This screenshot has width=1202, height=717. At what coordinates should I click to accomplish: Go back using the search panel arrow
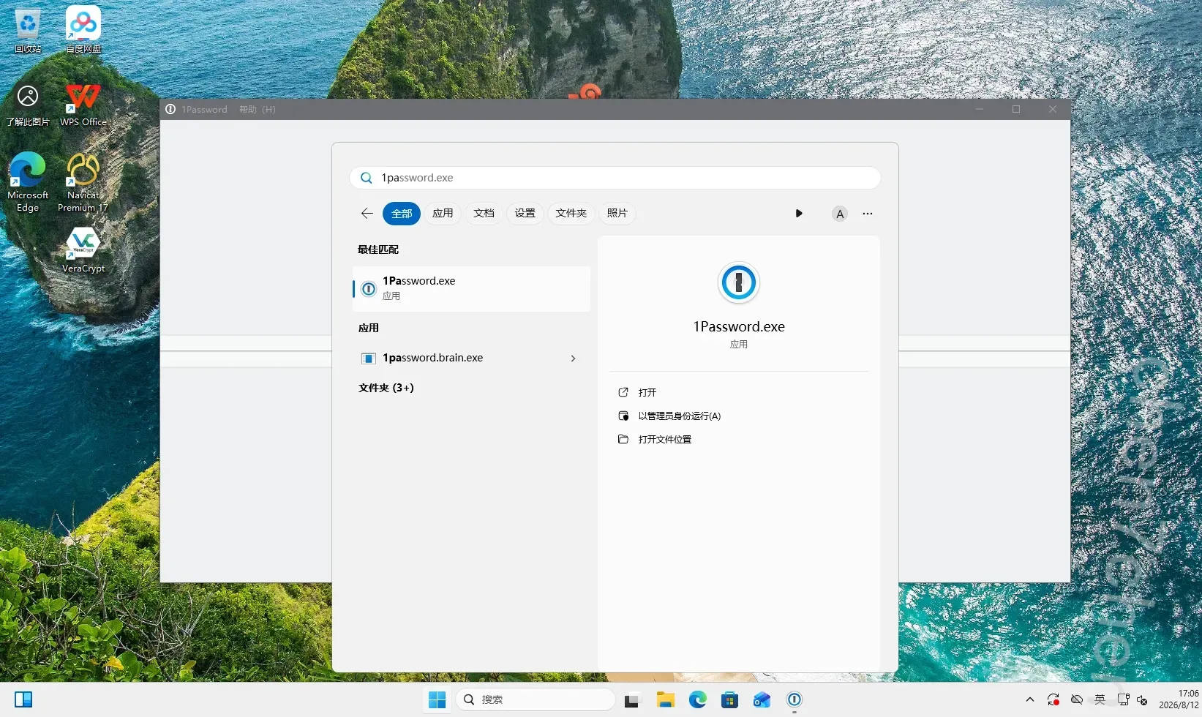pyautogui.click(x=367, y=214)
